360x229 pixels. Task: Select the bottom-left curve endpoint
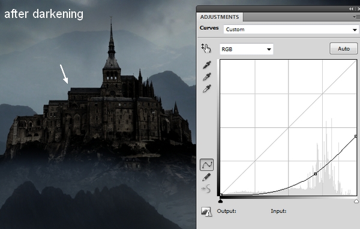221,195
